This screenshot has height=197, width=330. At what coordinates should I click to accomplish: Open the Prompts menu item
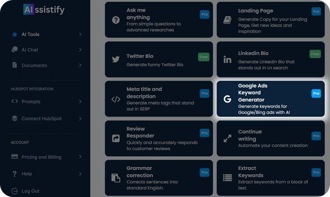[31, 102]
